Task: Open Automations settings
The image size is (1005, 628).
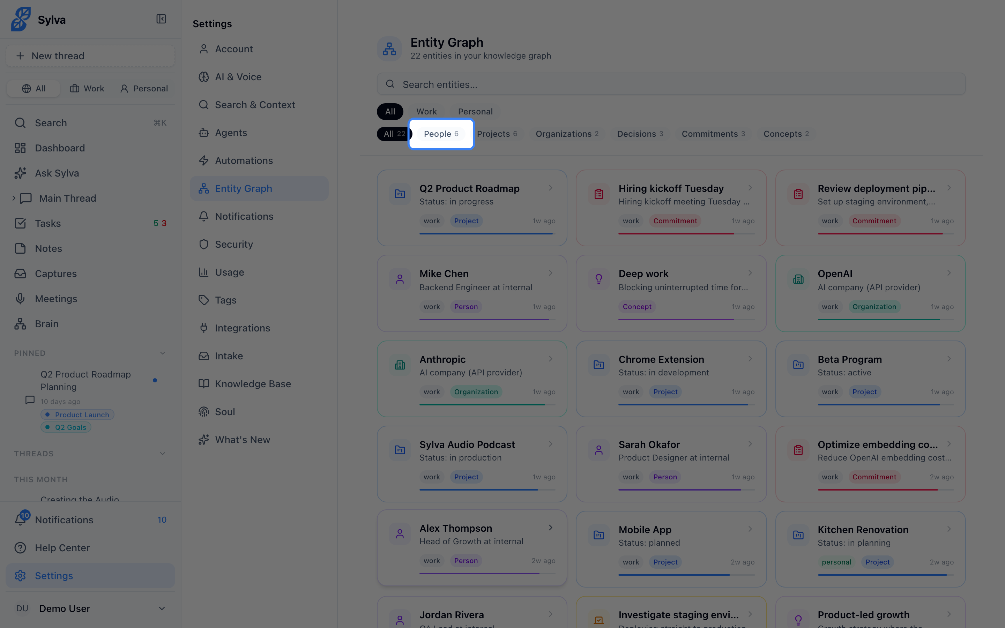Action: [x=259, y=161]
